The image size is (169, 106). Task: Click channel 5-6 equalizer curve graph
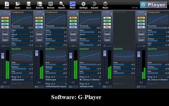(90, 56)
